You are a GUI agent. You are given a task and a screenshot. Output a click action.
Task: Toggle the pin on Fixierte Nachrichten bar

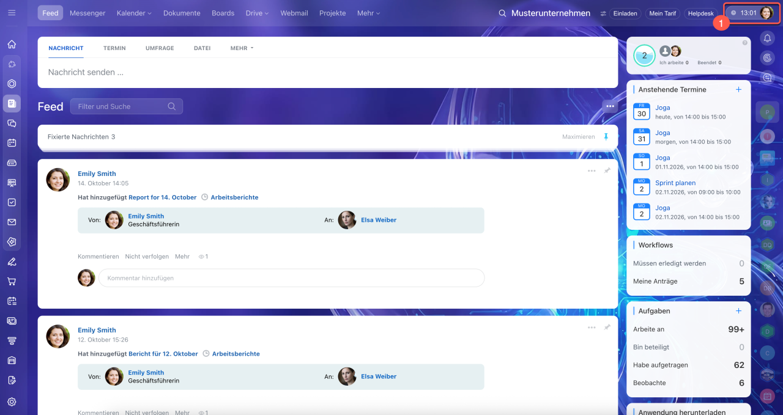pos(606,137)
